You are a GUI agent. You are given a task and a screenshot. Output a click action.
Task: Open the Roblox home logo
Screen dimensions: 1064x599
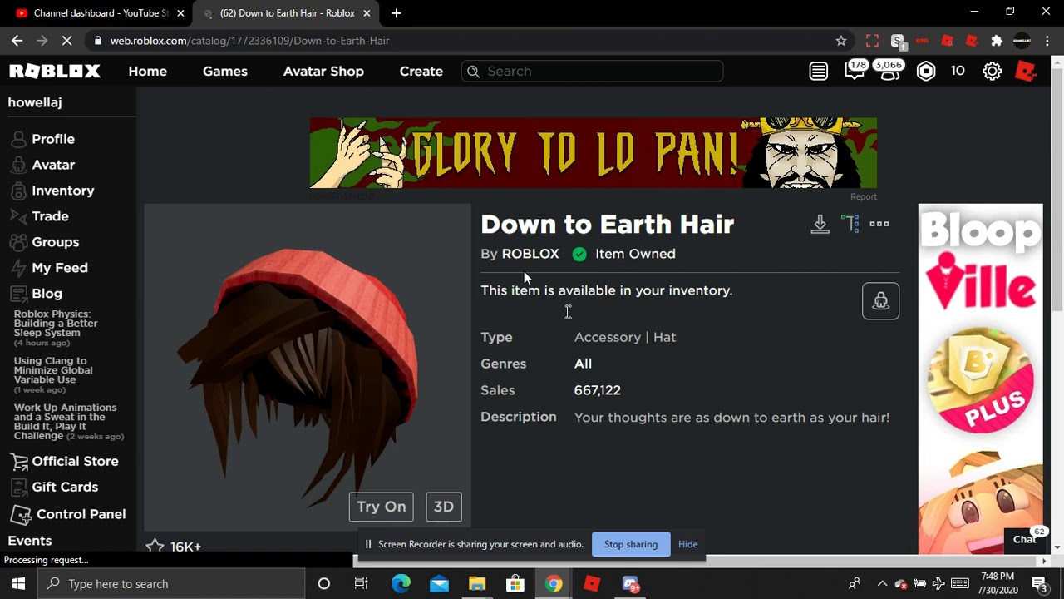pyautogui.click(x=55, y=72)
